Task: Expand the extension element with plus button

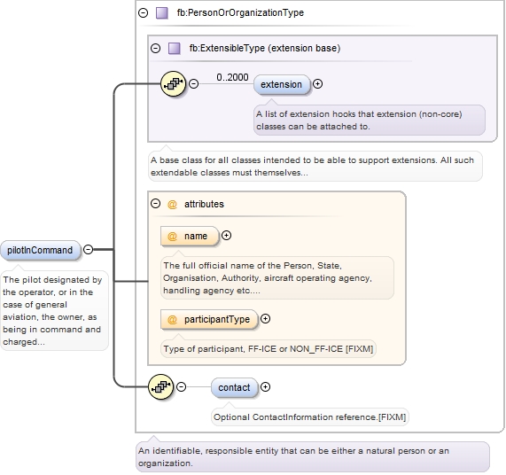Action: (x=318, y=84)
